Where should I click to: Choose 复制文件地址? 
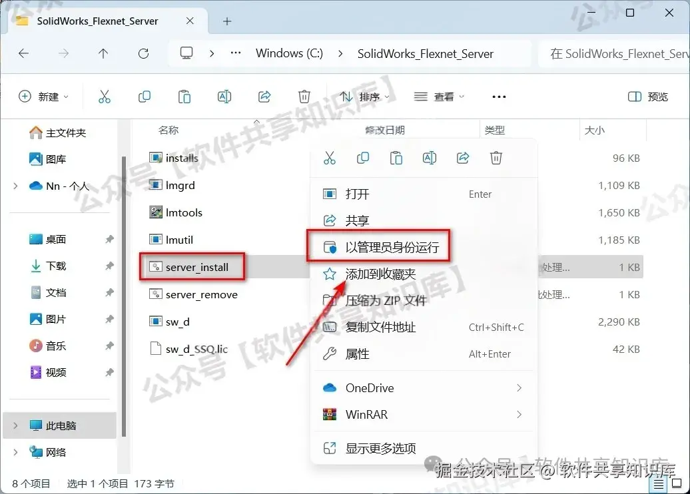tap(424, 328)
